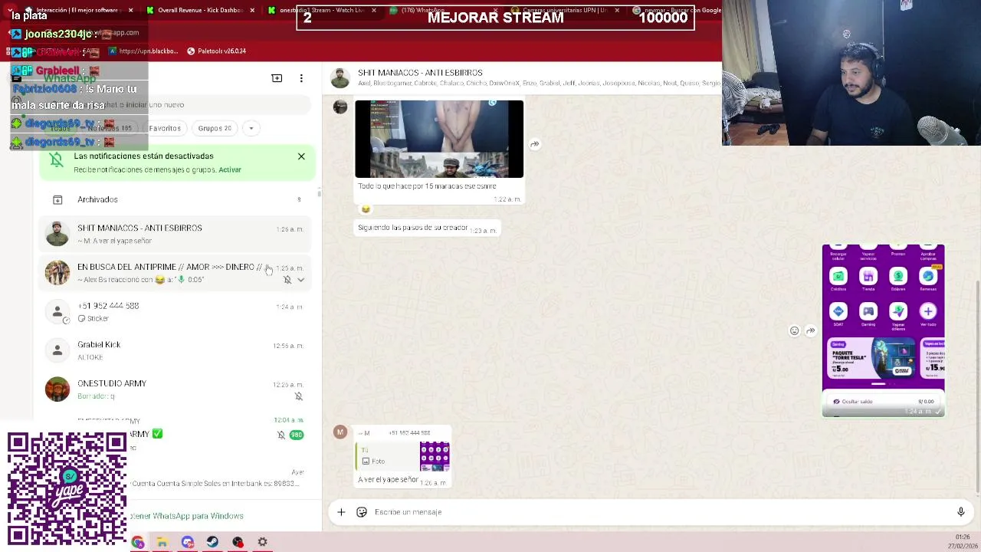Image resolution: width=981 pixels, height=552 pixels.
Task: Expand the extra chat filters dropdown arrow
Action: coord(251,128)
